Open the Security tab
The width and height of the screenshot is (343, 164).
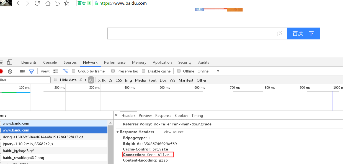[185, 62]
